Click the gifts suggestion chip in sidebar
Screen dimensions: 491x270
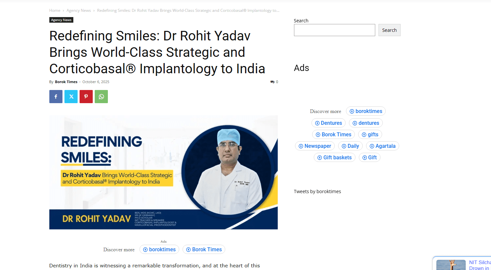pyautogui.click(x=370, y=135)
